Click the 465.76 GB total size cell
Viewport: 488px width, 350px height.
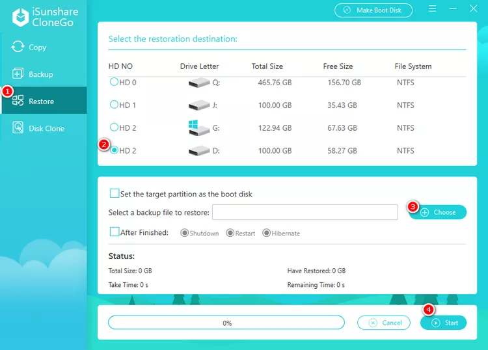coord(275,83)
